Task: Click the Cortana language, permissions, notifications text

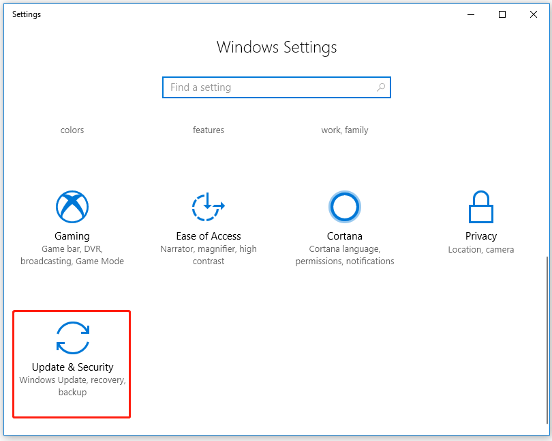Action: (344, 255)
